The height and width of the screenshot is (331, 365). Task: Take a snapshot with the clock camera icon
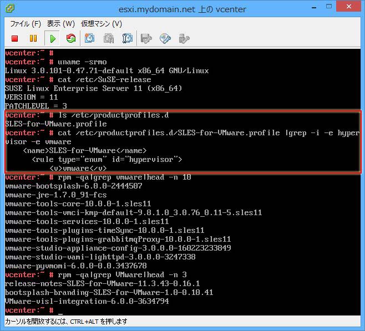click(x=90, y=38)
